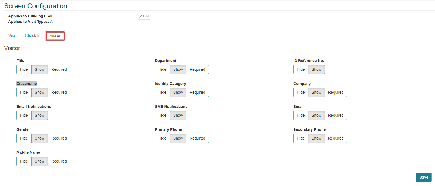
Task: Mark Primary Phone as Required
Action: (x=197, y=138)
